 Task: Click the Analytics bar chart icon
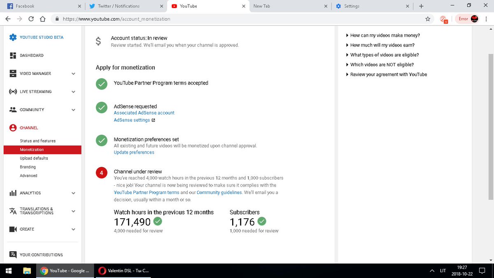pos(13,193)
